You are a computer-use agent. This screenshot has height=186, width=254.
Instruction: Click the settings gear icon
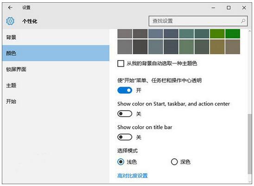pyautogui.click(x=10, y=21)
